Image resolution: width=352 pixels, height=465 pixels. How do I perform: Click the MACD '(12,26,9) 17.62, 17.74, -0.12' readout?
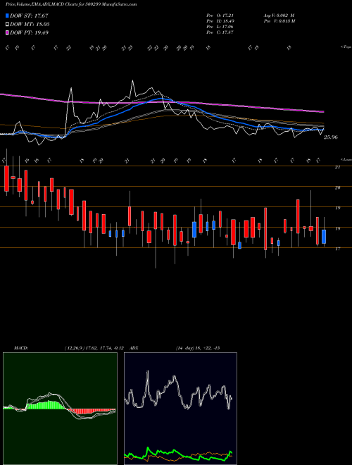[x=96, y=348]
